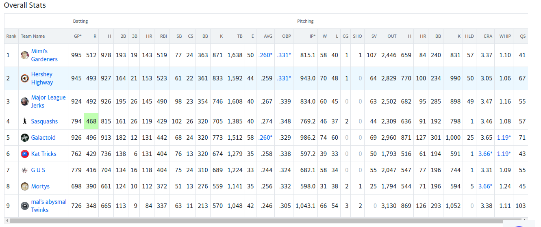Sort table by Rank column header
The width and height of the screenshot is (541, 227).
pyautogui.click(x=11, y=36)
